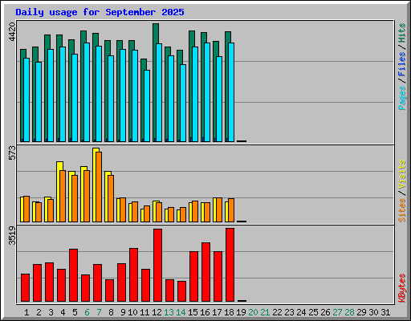The width and height of the screenshot is (411, 321).
Task: Click the green day 6 label on the x-axis
Action: (87, 312)
